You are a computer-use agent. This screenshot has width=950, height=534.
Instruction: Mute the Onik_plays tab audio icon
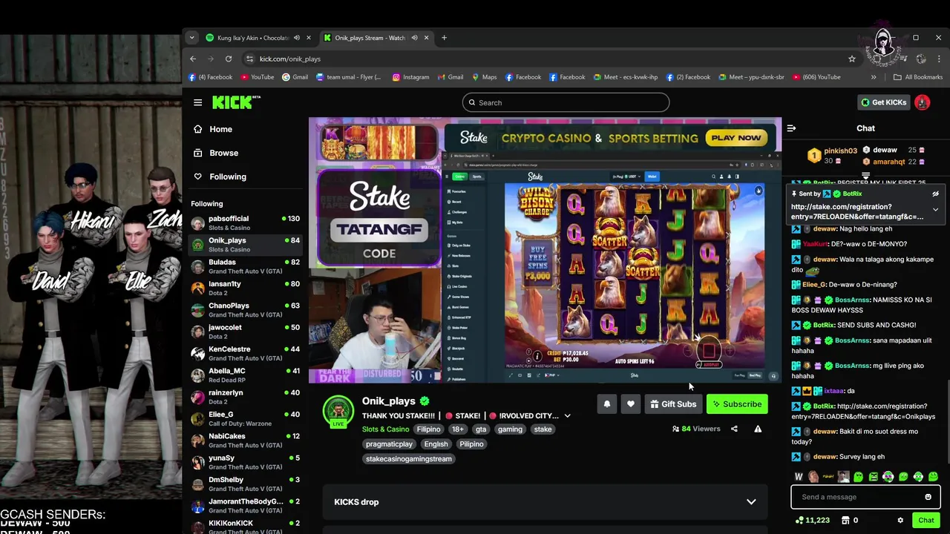click(414, 38)
